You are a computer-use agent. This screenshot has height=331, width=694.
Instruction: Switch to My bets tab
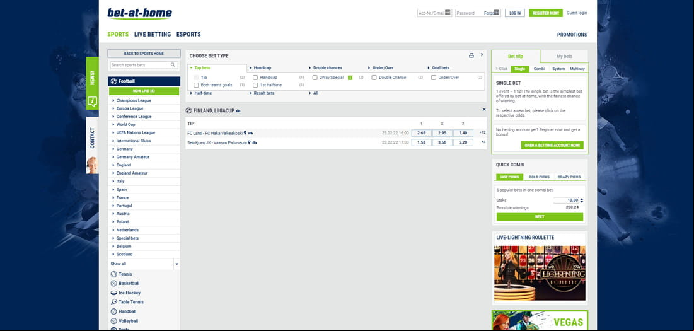pos(564,57)
